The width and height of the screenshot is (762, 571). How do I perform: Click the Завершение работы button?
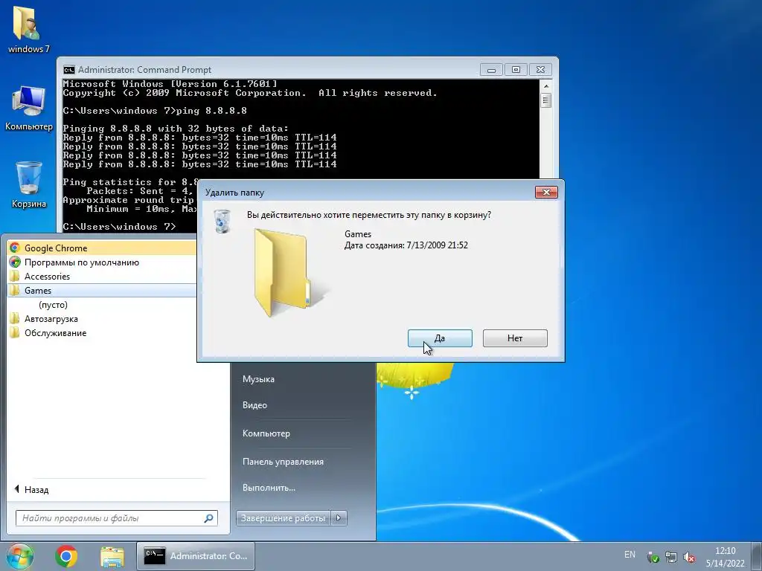283,518
